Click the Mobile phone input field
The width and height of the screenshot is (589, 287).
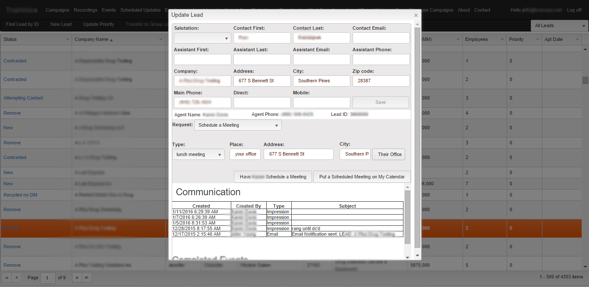coord(321,103)
